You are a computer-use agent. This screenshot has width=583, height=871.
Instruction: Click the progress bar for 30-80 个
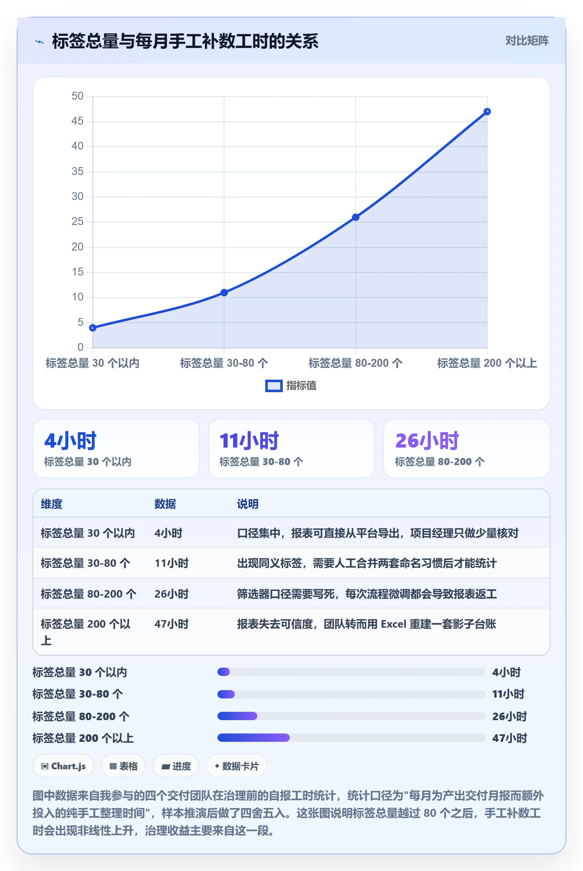pyautogui.click(x=351, y=694)
